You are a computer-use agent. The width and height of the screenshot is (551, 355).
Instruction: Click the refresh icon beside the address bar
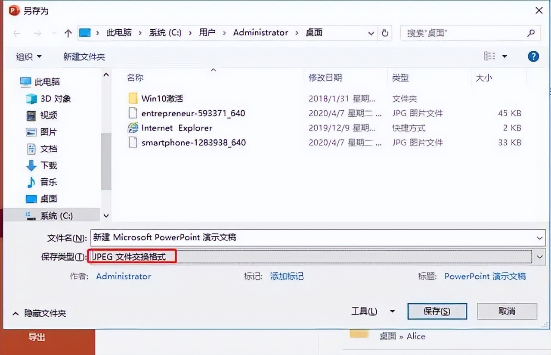tap(385, 33)
